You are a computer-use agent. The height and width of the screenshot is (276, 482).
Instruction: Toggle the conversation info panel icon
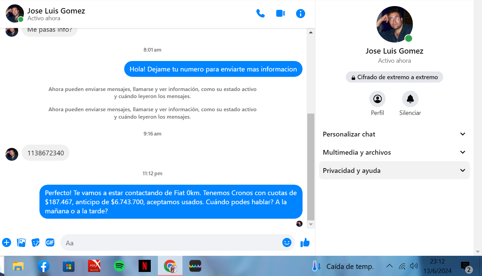click(x=301, y=13)
